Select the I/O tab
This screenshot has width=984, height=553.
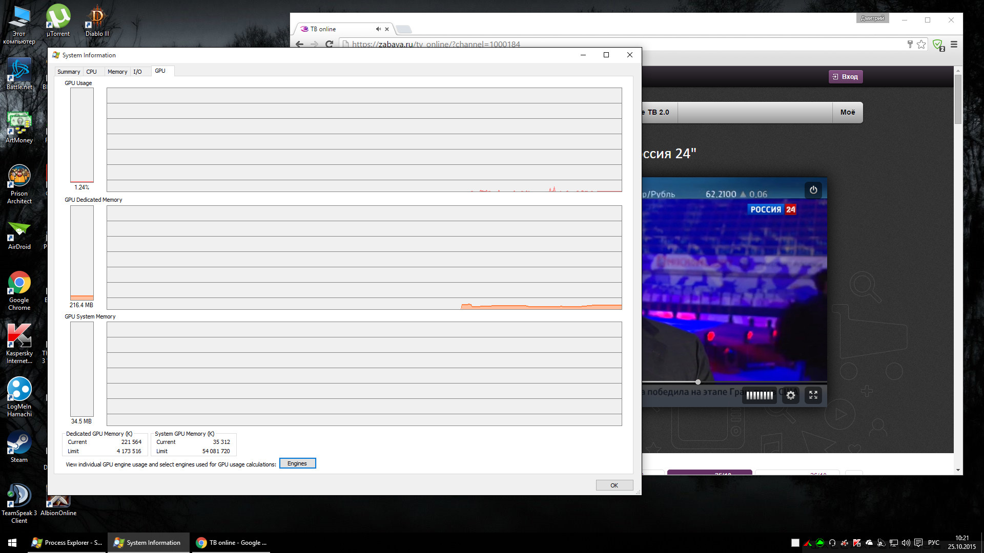coord(137,72)
